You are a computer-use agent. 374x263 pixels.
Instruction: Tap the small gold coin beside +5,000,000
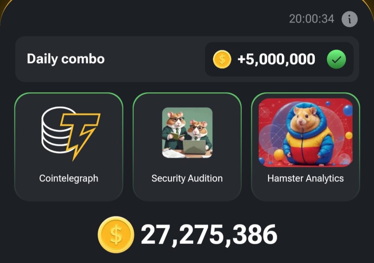pos(222,59)
